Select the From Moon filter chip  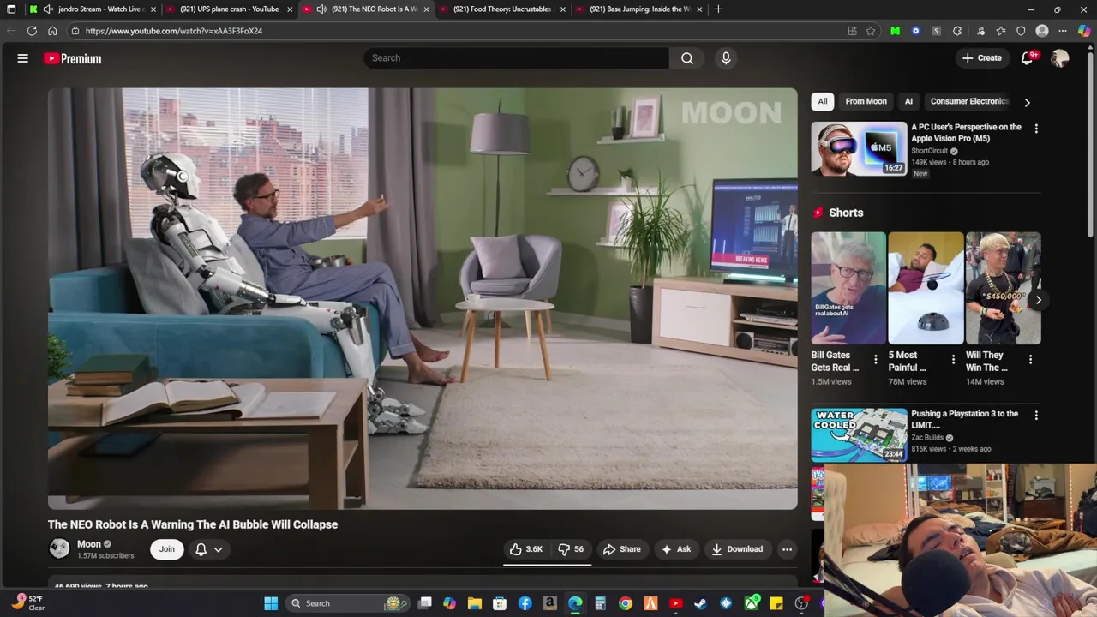pyautogui.click(x=866, y=101)
